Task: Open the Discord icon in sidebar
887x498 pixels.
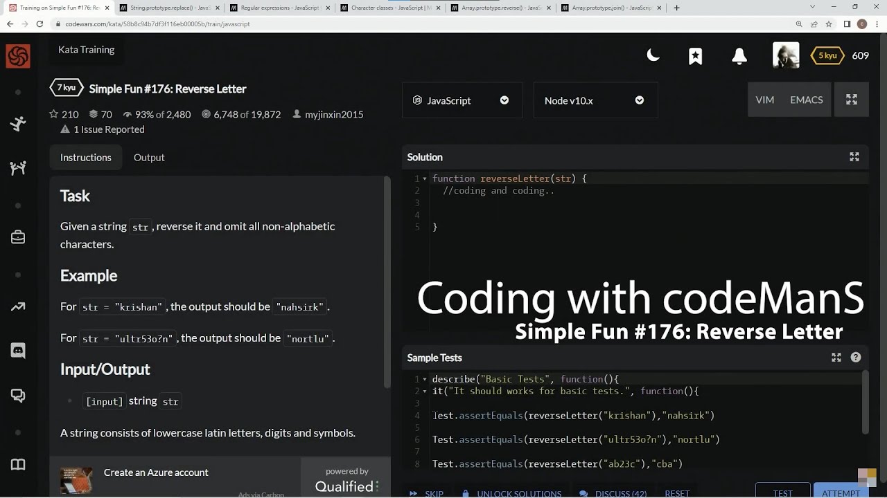Action: [18, 351]
